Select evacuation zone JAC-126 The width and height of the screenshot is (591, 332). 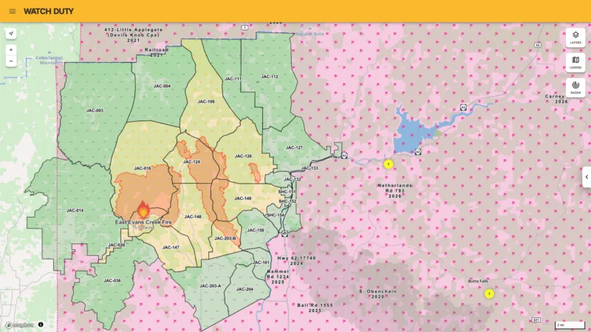click(243, 156)
